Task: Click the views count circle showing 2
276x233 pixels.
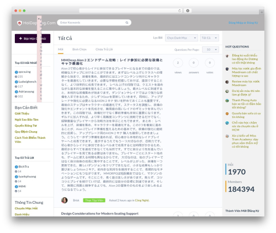Action: click(178, 63)
